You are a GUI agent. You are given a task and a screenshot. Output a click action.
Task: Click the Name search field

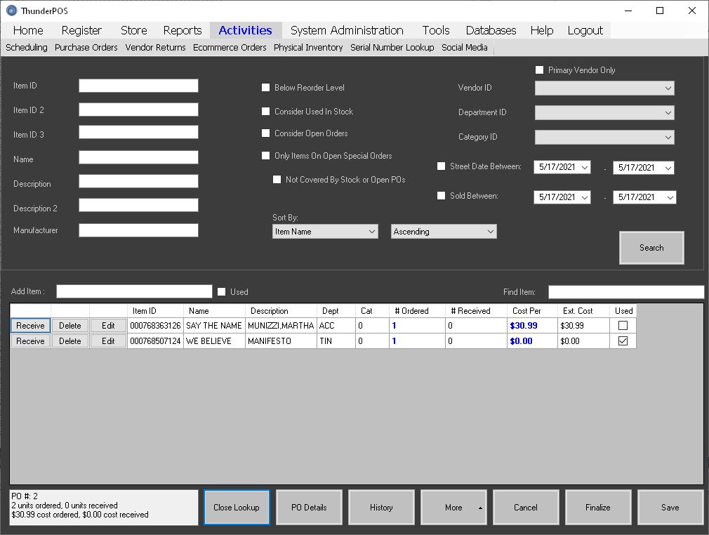point(138,157)
